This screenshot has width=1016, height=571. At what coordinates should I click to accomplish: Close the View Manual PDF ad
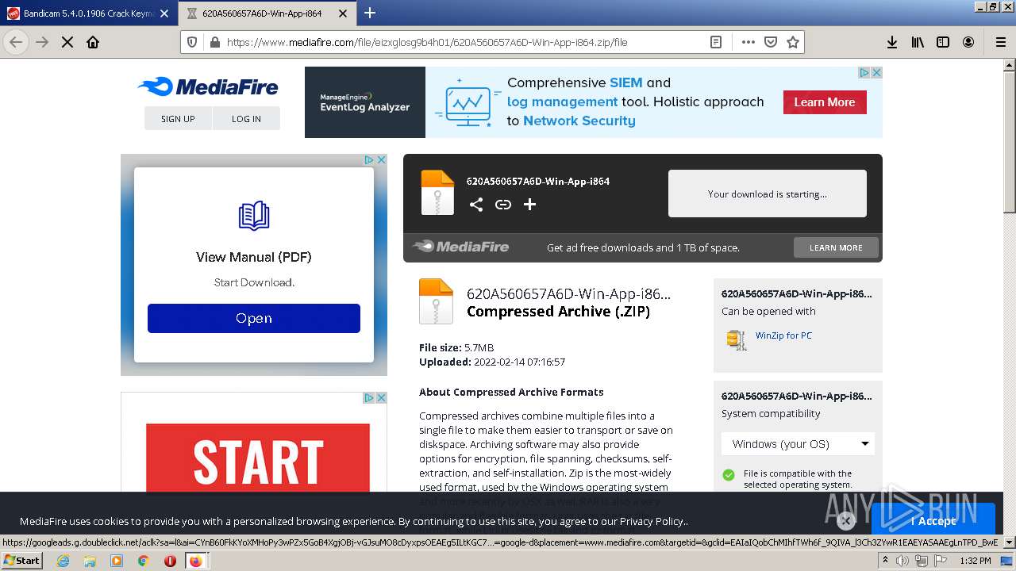point(381,159)
